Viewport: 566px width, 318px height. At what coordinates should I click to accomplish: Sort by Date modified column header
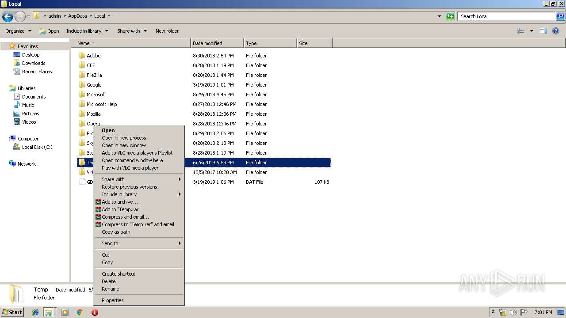(217, 43)
